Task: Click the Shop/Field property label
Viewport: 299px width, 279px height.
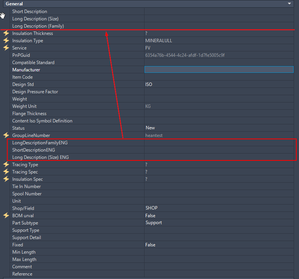Action: click(23, 208)
